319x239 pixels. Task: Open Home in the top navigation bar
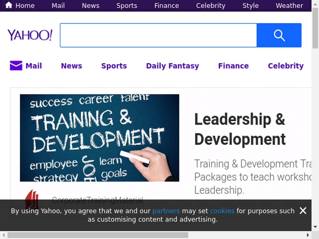click(x=25, y=6)
